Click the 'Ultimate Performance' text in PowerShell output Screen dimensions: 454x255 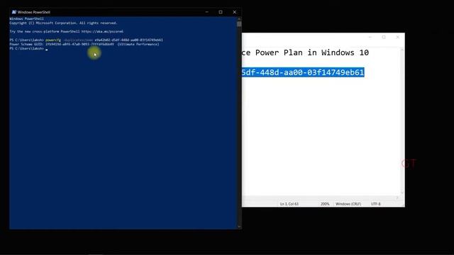tap(138, 44)
